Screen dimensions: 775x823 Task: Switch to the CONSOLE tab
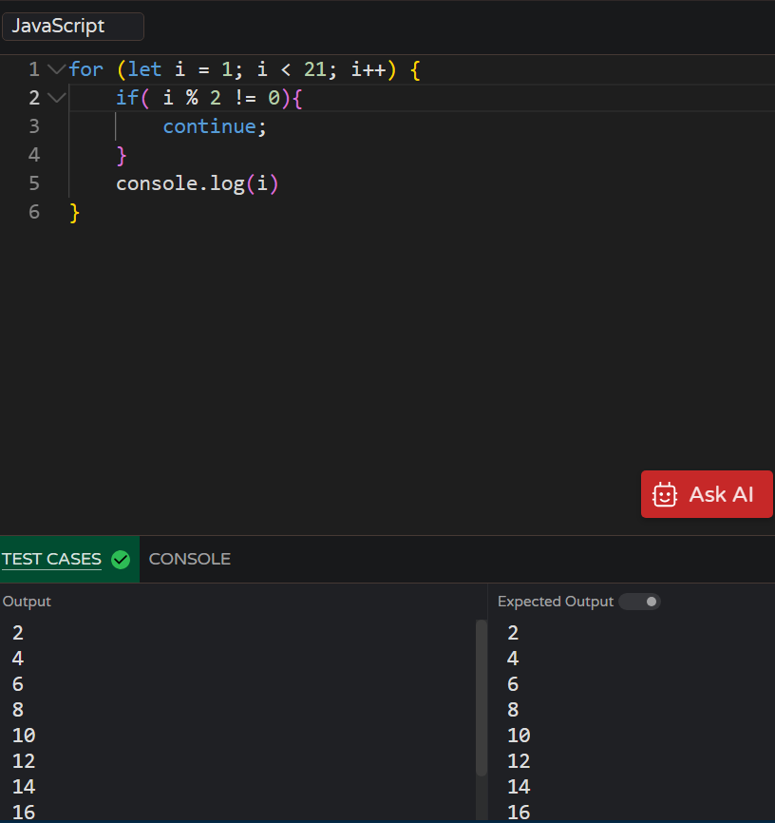pyautogui.click(x=189, y=559)
